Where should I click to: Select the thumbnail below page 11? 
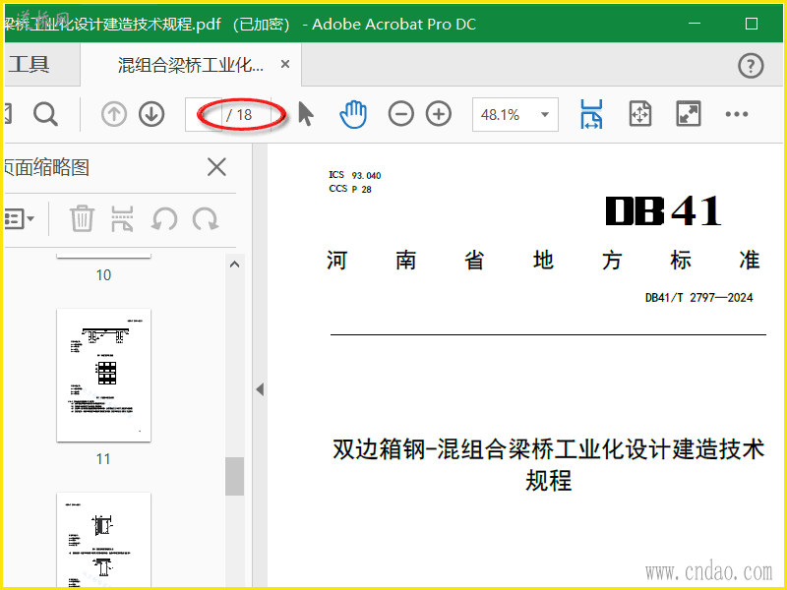pyautogui.click(x=104, y=540)
